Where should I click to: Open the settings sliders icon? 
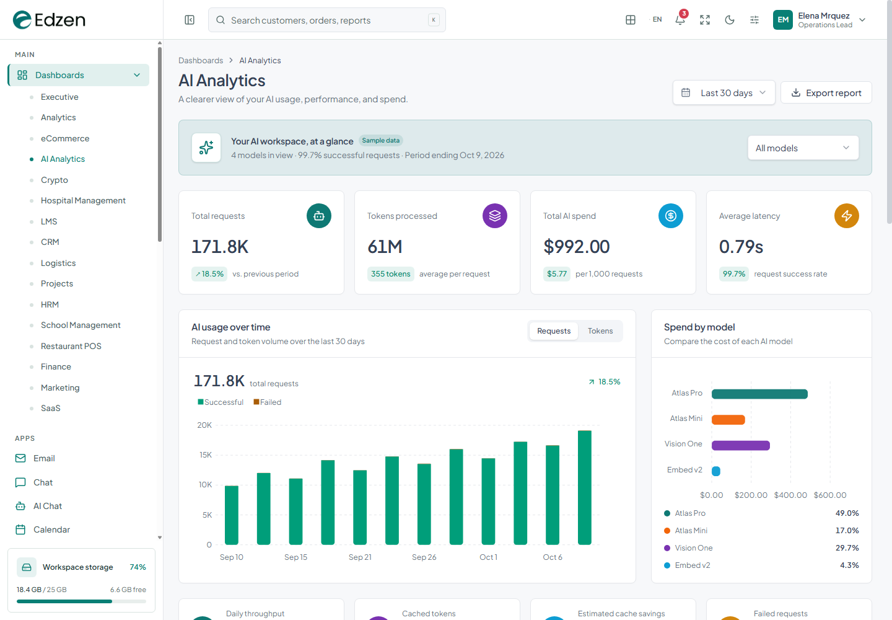pyautogui.click(x=754, y=20)
